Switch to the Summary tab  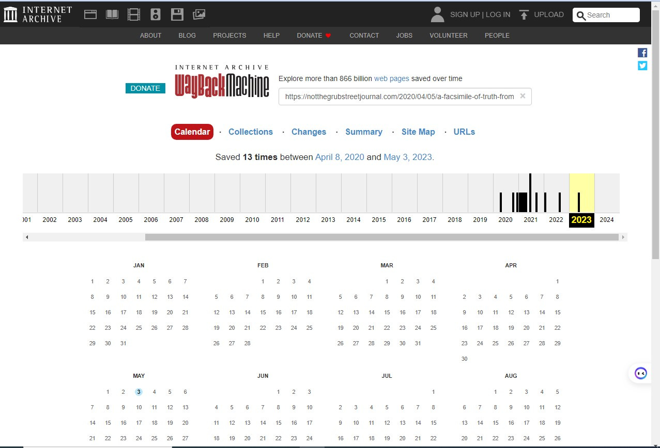364,132
